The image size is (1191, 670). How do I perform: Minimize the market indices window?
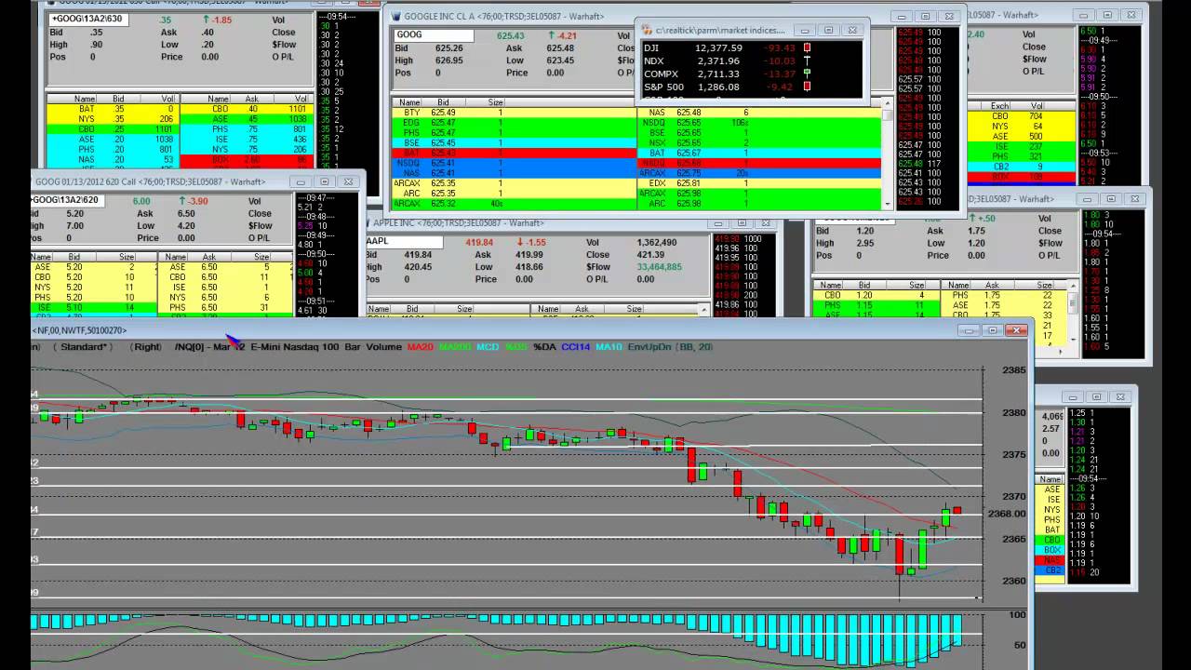(x=805, y=30)
